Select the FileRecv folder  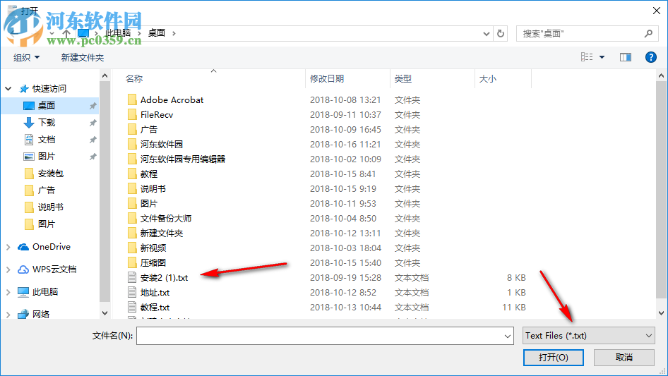[x=157, y=114]
